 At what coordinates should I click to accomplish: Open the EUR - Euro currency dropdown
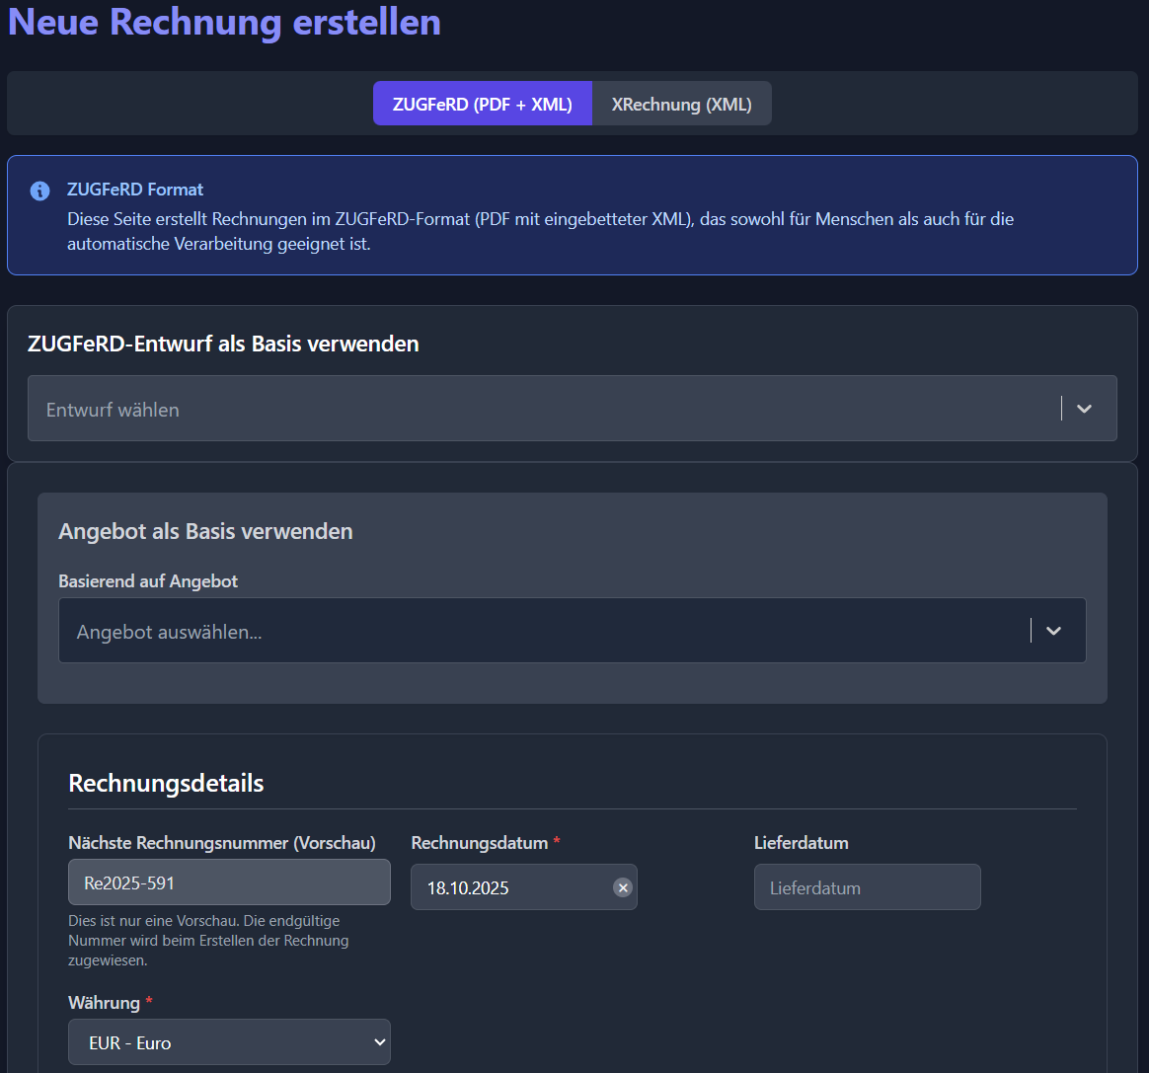[229, 1041]
